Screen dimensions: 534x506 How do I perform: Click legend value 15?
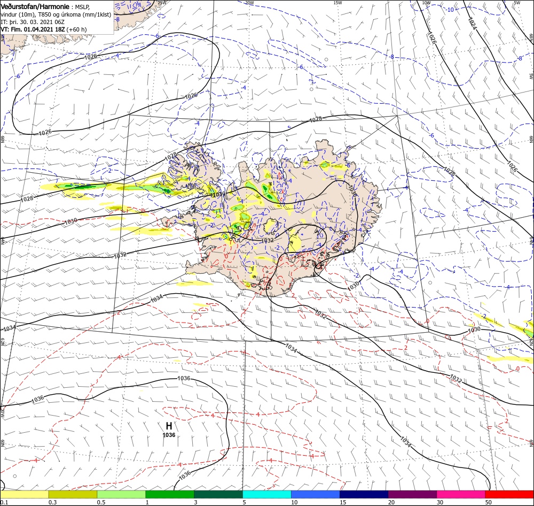(x=343, y=502)
